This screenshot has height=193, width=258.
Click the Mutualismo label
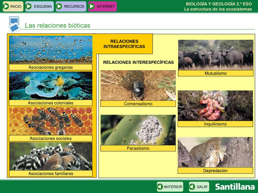(x=216, y=73)
